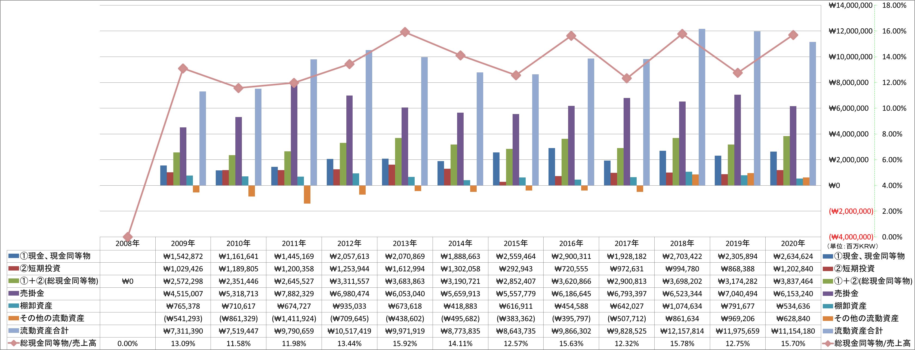Select the right legend entry ①現金、現金同等物
Viewport: 915px width, 350px height.
coord(864,256)
